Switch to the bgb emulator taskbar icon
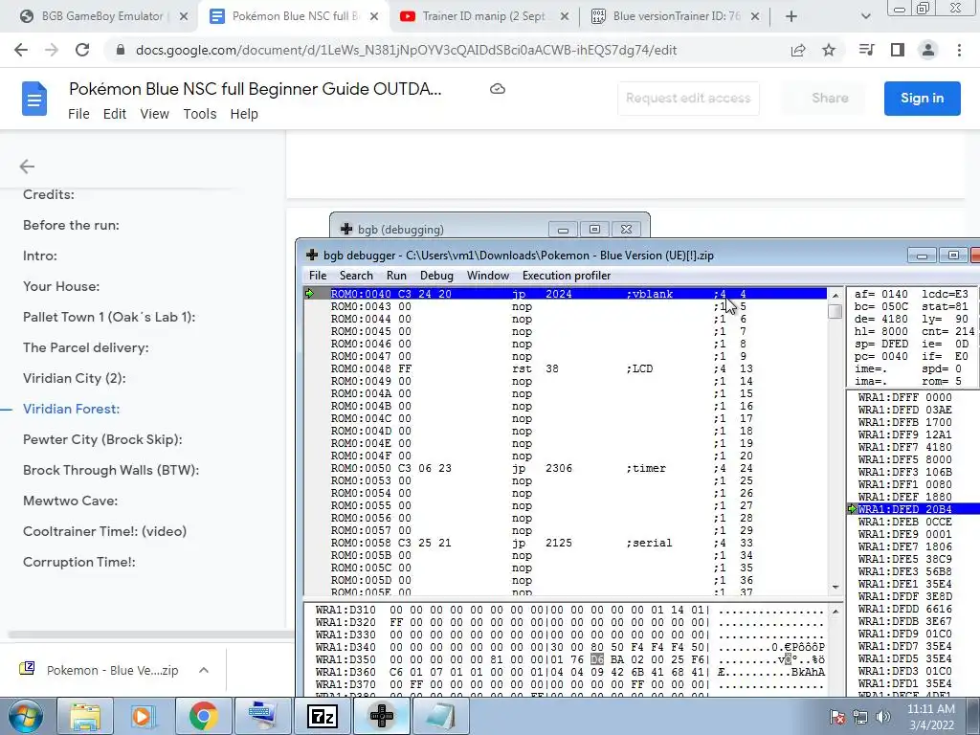 (382, 716)
